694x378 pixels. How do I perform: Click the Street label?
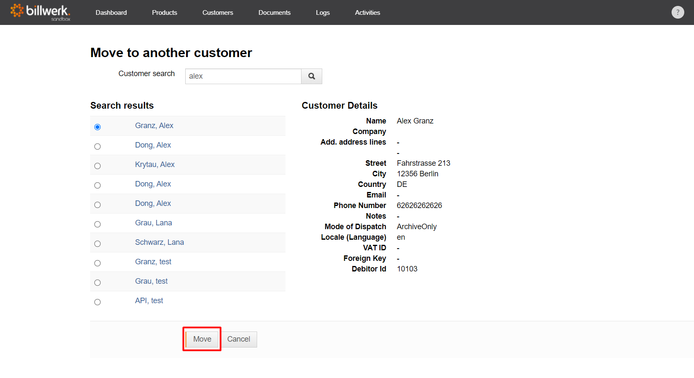tap(376, 163)
